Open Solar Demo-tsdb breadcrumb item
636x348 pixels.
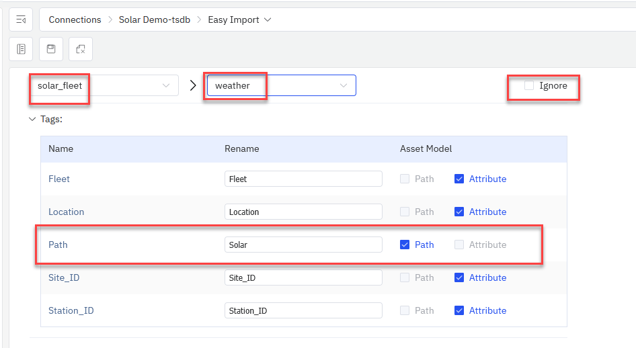pyautogui.click(x=155, y=19)
